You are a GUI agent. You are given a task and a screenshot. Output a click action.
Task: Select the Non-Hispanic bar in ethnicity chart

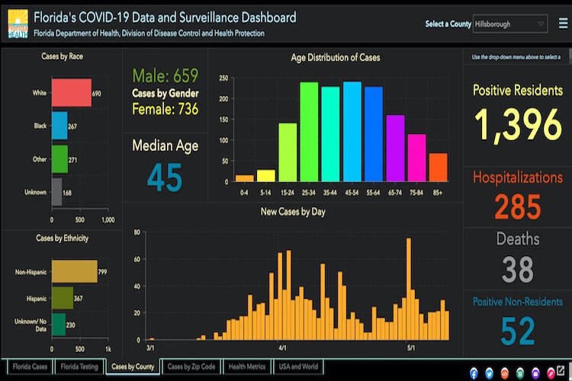click(74, 271)
